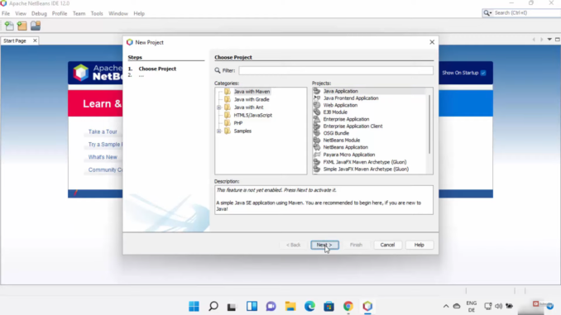
Task: Expand the Java with Ant category
Action: [x=219, y=107]
